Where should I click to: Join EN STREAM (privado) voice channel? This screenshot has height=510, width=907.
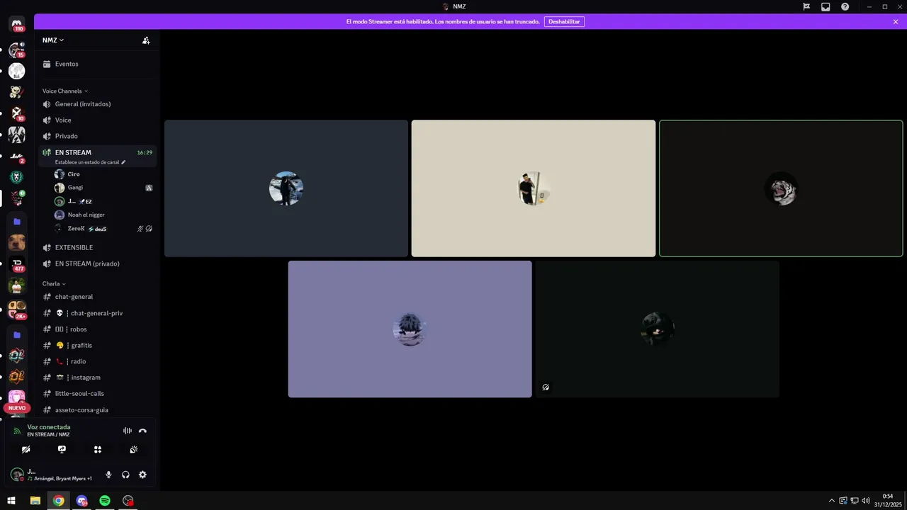click(x=97, y=263)
